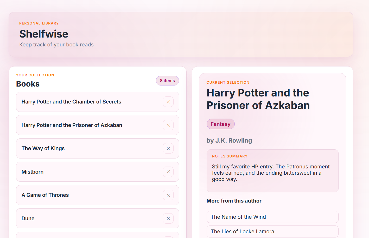Remove 'Mistborn' with the X icon

[x=168, y=172]
